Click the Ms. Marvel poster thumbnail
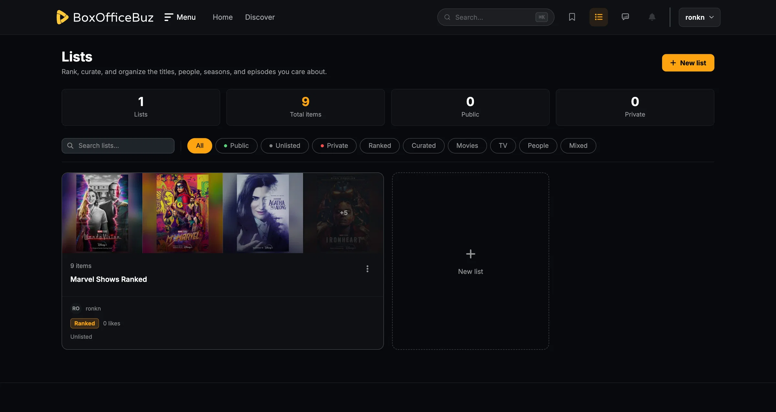Screen dimensions: 776x412 pos(183,213)
